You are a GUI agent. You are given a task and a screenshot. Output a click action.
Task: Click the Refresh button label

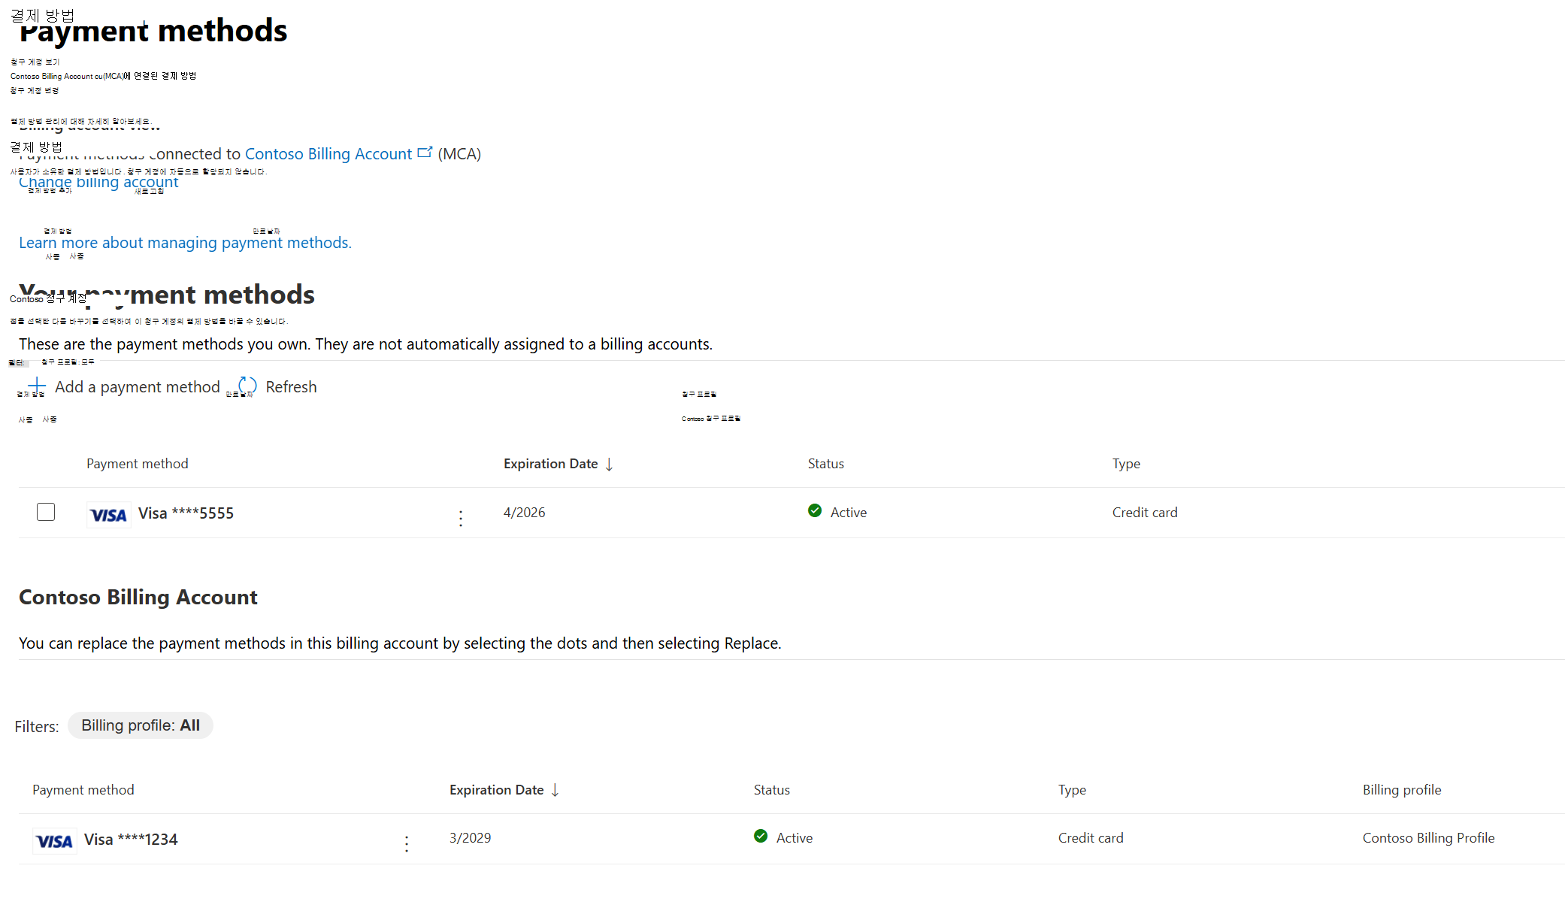(291, 386)
